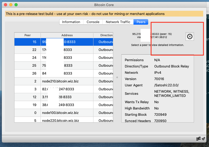Click the splitter handle between peer panels

(117, 77)
